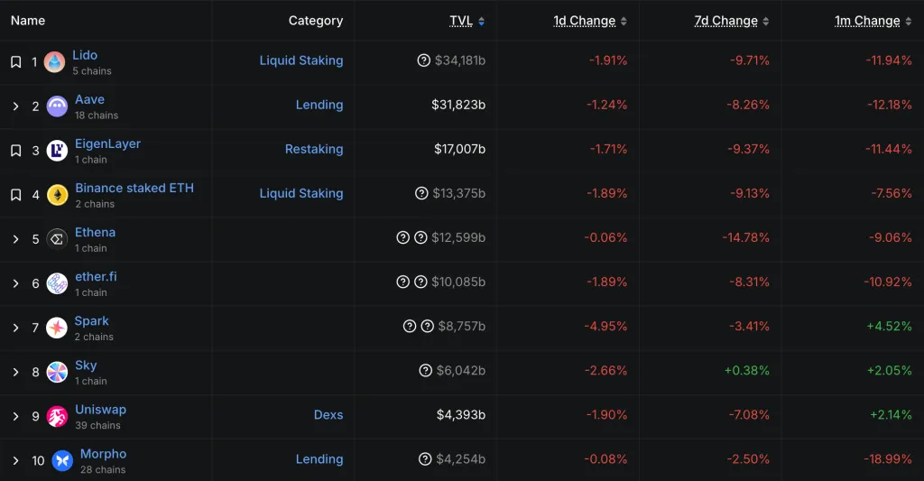
Task: Open the ether.fi protocol link
Action: [x=96, y=276]
